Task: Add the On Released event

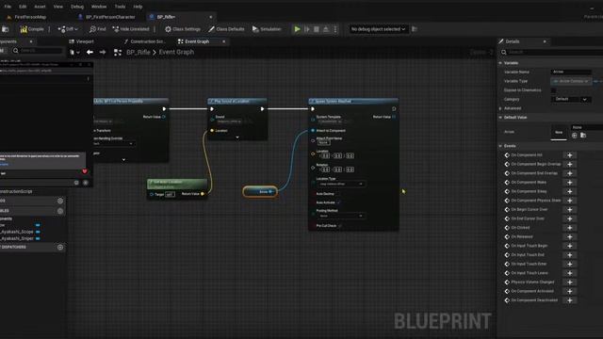Action: point(569,236)
